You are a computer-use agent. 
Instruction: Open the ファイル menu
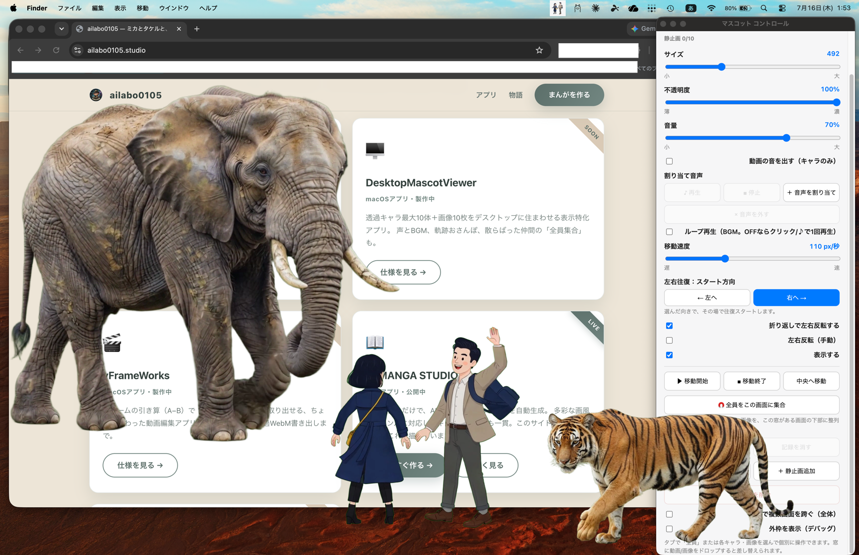69,8
